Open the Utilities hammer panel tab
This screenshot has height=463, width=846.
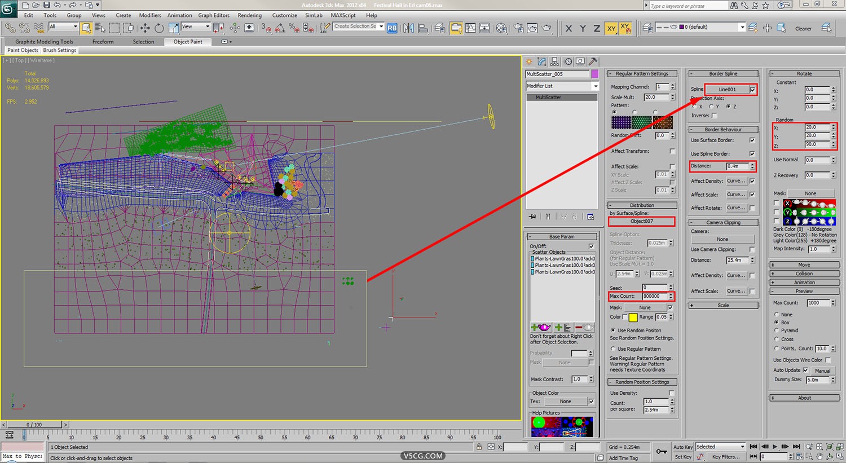pyautogui.click(x=593, y=61)
